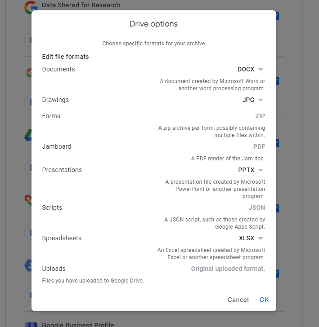The width and height of the screenshot is (319, 327).
Task: Click the partially hidden Google Maps pin icon
Action: 27,200
